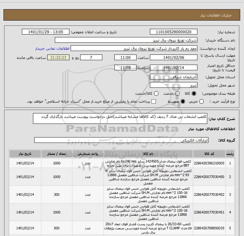
Task: Click the استان محل تحویل field آذربایجان شرقی
Action: pos(174,77)
